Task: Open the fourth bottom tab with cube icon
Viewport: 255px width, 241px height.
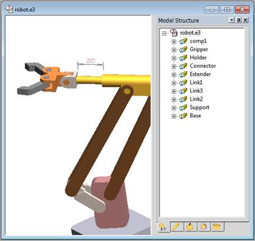Action: pyautogui.click(x=203, y=227)
